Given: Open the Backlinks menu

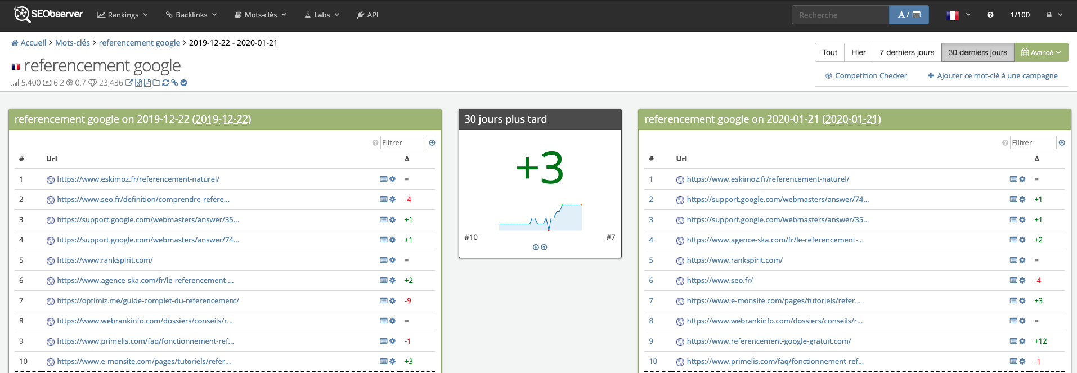Looking at the screenshot, I should point(191,15).
